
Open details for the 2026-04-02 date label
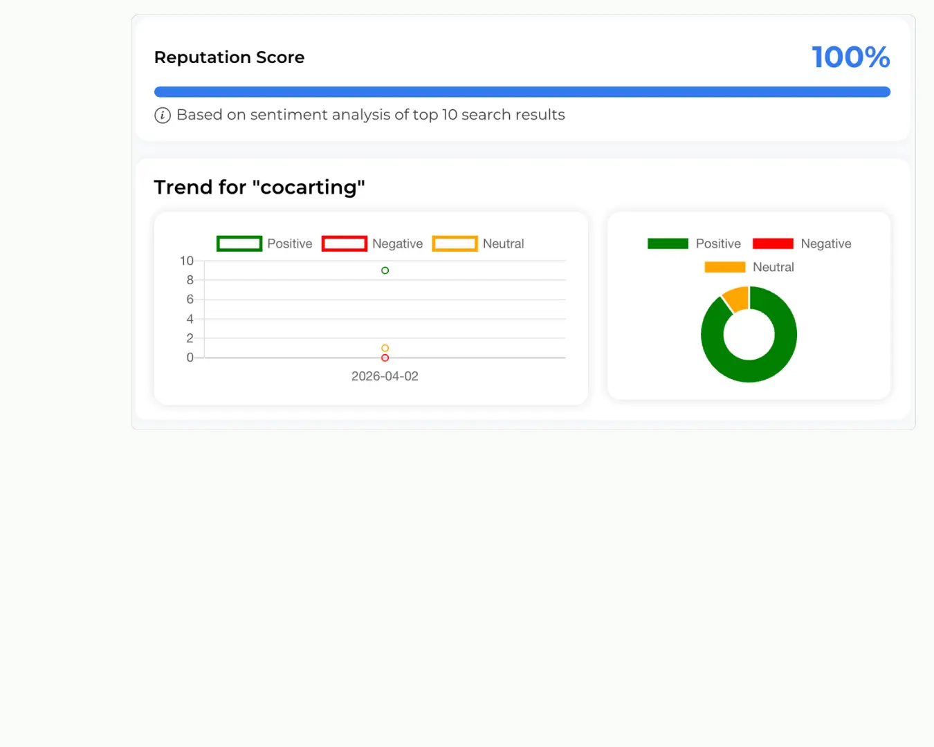click(x=385, y=376)
